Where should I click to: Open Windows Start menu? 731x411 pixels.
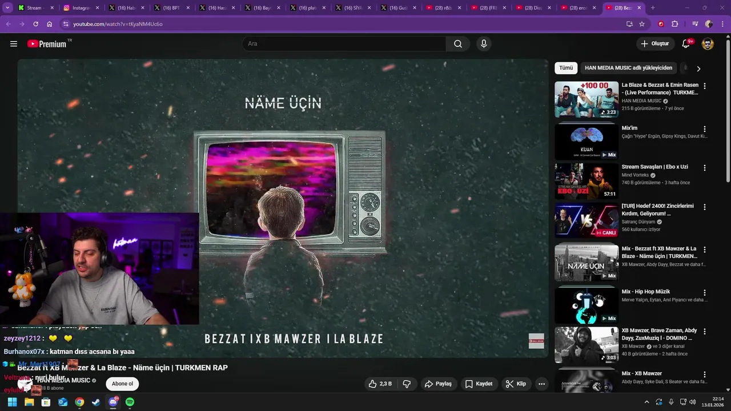click(12, 402)
